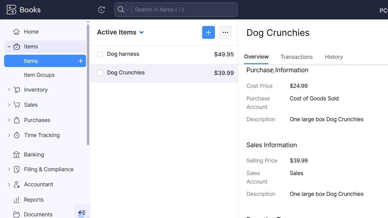
Task: Open Reports via the bar chart icon
Action: click(x=17, y=200)
